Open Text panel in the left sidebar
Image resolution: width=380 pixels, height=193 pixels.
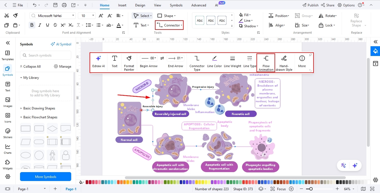(x=8, y=87)
